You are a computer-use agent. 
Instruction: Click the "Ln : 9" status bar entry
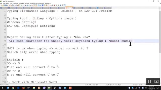pos(107,85)
